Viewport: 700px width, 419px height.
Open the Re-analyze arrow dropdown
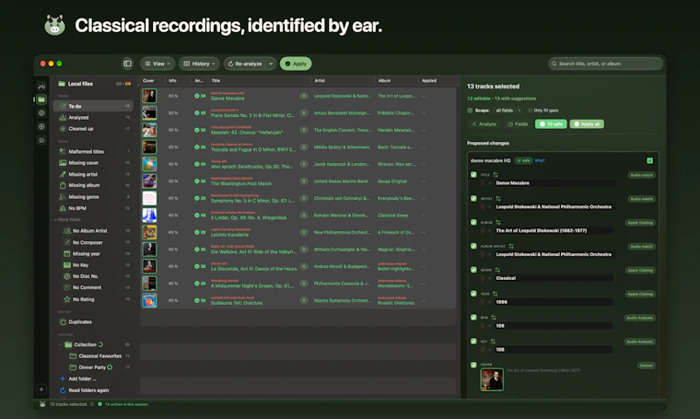[x=271, y=64]
